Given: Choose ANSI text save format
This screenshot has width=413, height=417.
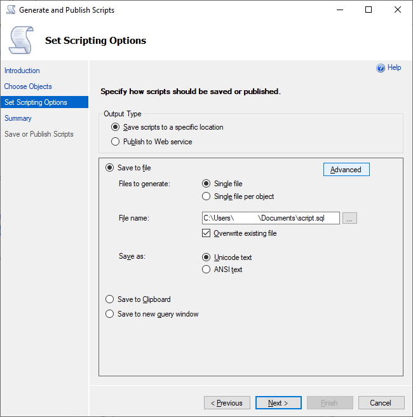Looking at the screenshot, I should point(206,270).
